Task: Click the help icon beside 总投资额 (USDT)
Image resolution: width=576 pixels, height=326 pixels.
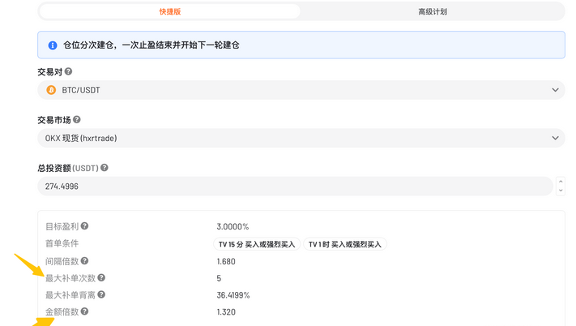Action: [x=104, y=168]
